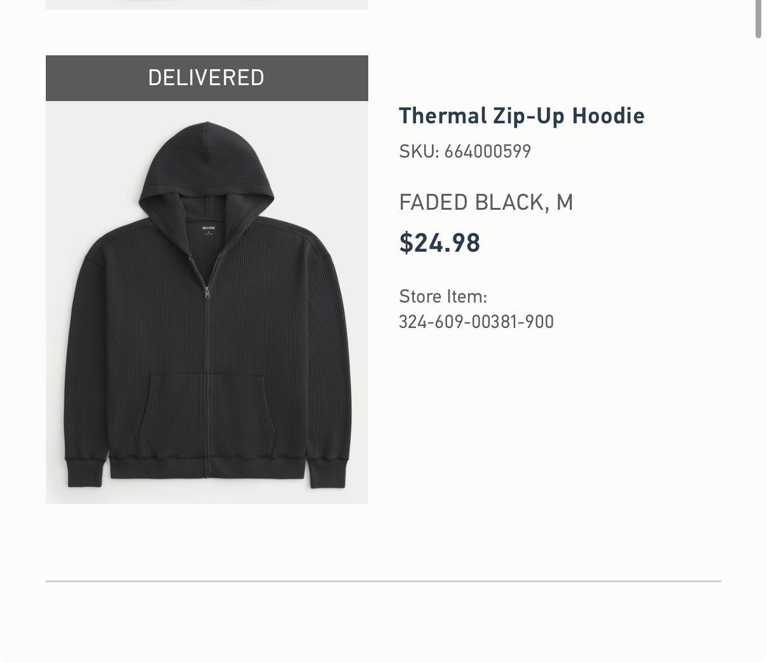Click the hoodie's left sleeve cuff
Screen dimensions: 767x663
(84, 472)
